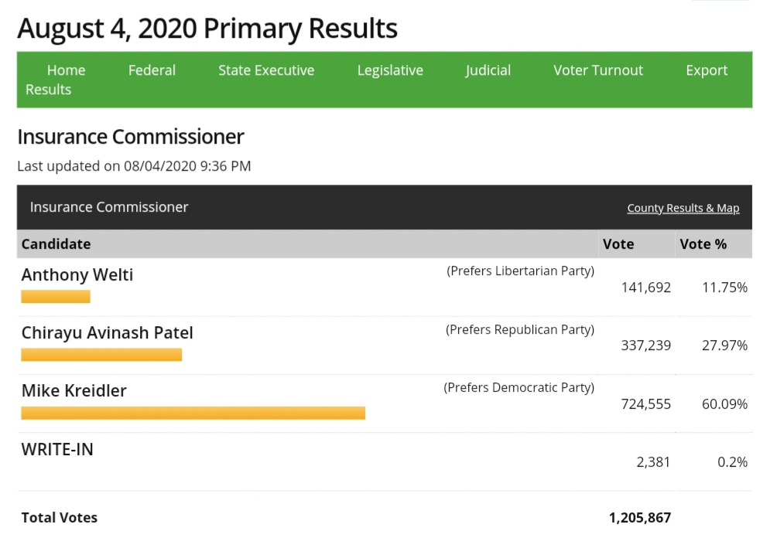Click the Vote % column header

tap(703, 244)
